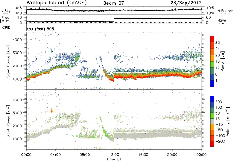Screen dimensions: 233x161
Task: Click the "18" tick on the frequency axis
Action: 19,17
